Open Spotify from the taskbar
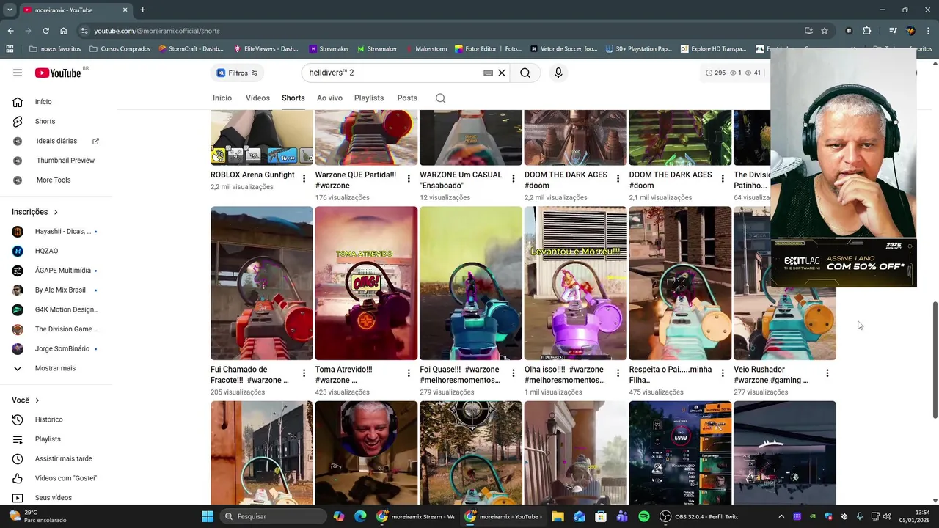Screen dimensions: 939x528 [644, 516]
